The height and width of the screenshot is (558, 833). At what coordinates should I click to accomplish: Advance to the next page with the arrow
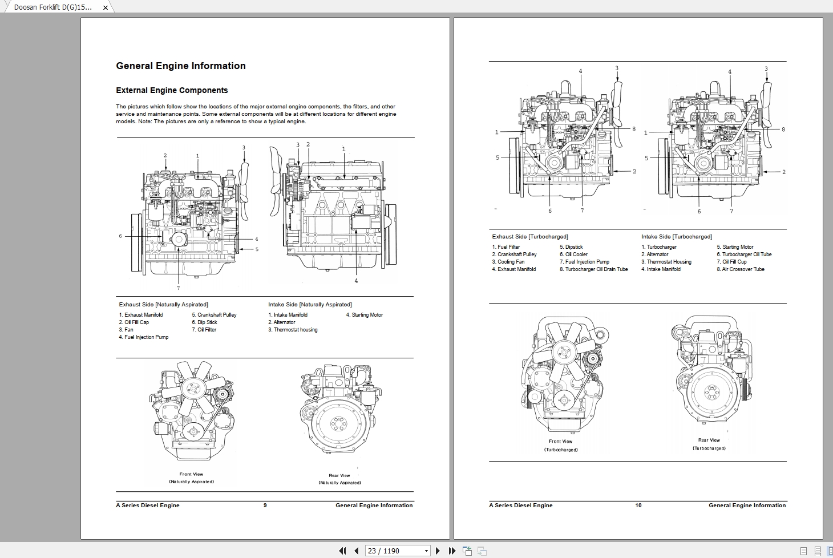coord(438,551)
